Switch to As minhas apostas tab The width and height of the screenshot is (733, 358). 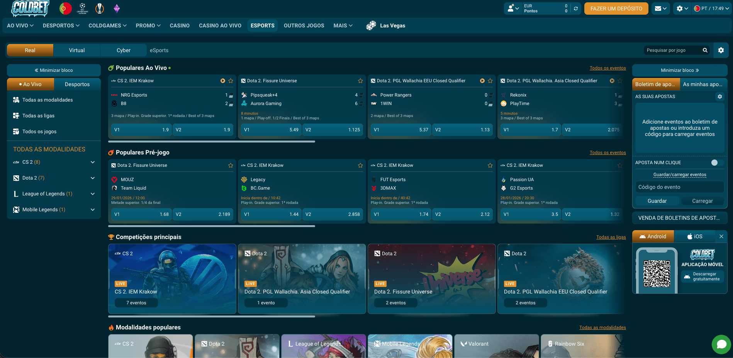click(x=703, y=84)
